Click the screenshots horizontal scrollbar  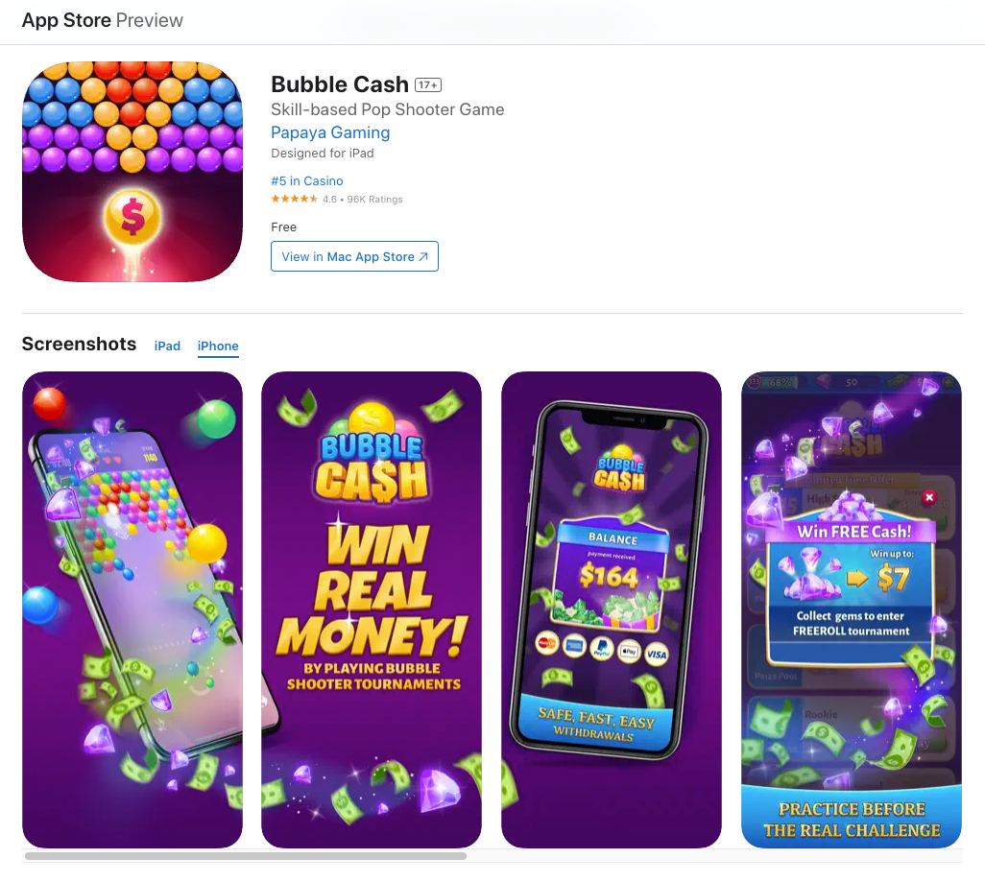click(x=246, y=856)
